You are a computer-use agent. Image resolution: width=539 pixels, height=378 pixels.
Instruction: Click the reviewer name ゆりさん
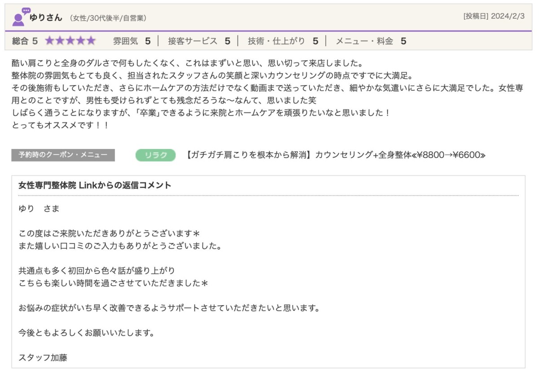(46, 18)
